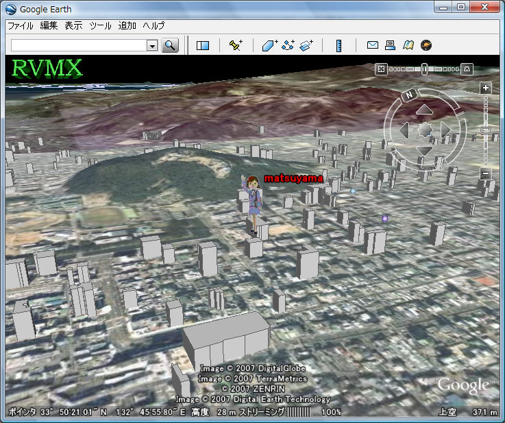Show view in Google Maps icon

click(408, 45)
